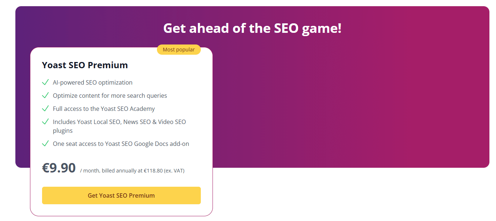The image size is (496, 221).
Task: Select the Yoast SEO Premium card title
Action: (85, 65)
